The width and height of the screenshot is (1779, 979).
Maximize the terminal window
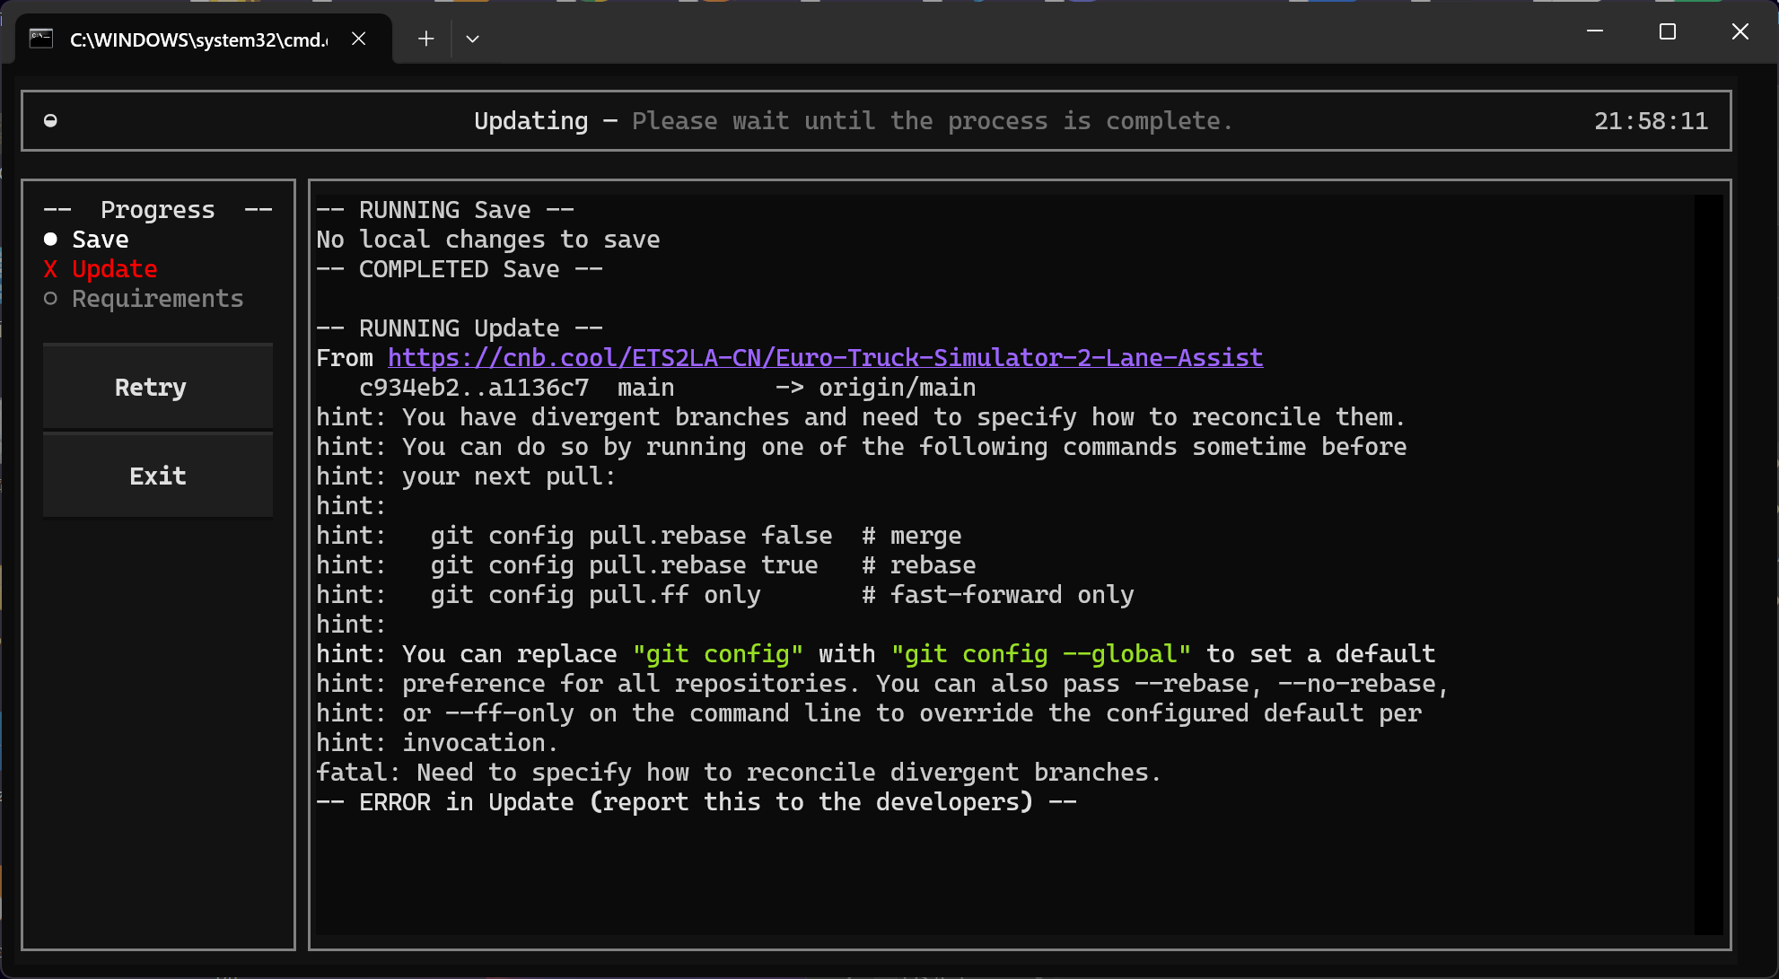tap(1667, 31)
